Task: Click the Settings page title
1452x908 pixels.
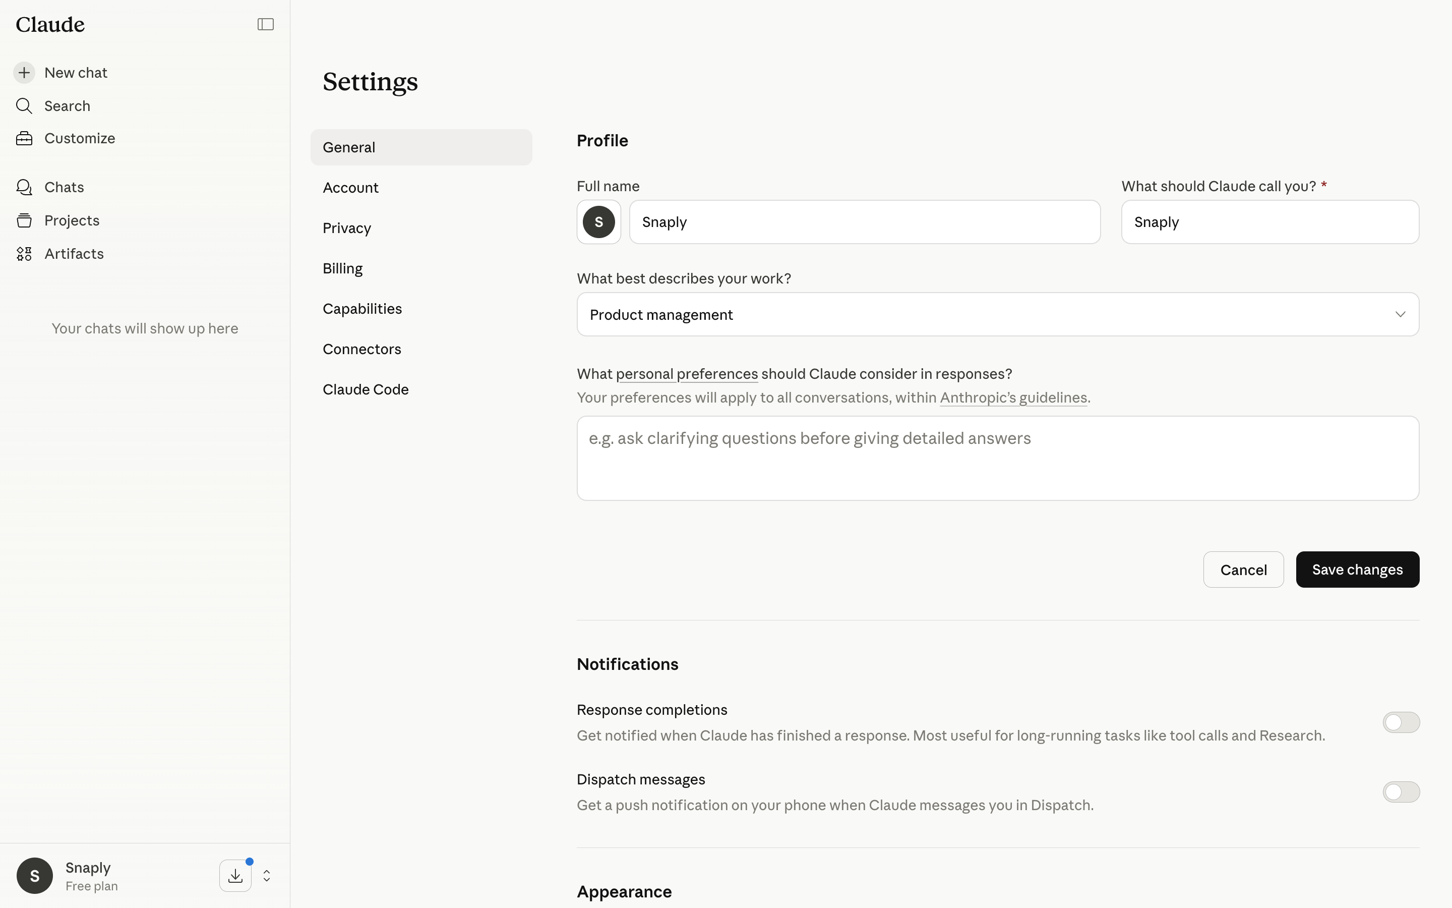Action: [x=370, y=82]
